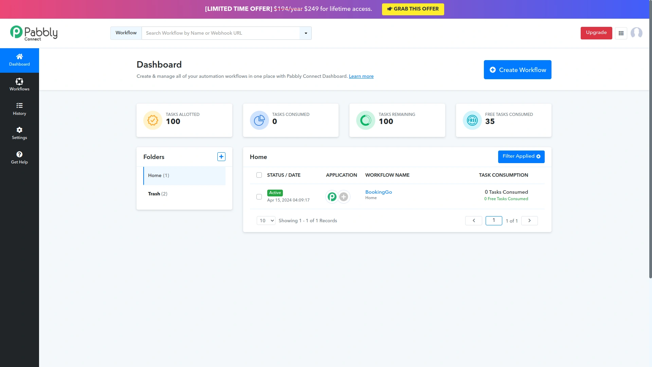The height and width of the screenshot is (367, 652).
Task: Select the checkbox on the BookingGo workflow row
Action: coord(259,196)
